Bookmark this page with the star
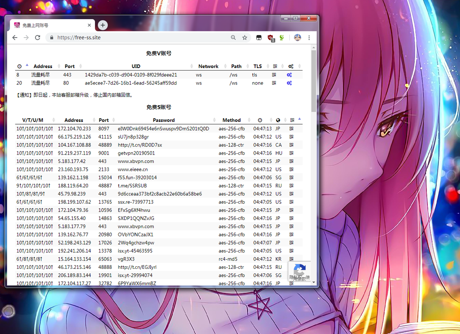The height and width of the screenshot is (334, 460). 245,38
